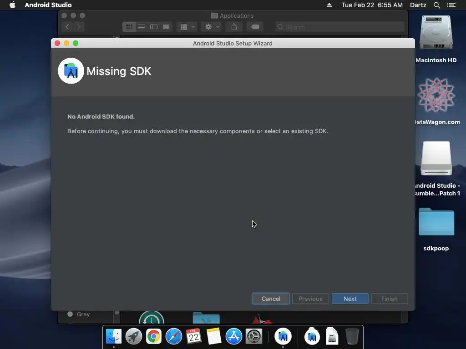Switch Finder to gallery view
Viewport: 466px width, 349px height.
pyautogui.click(x=166, y=27)
